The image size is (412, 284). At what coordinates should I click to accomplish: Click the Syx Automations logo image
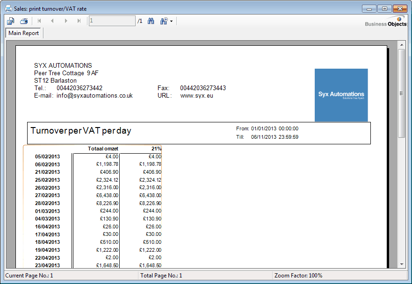tap(341, 95)
